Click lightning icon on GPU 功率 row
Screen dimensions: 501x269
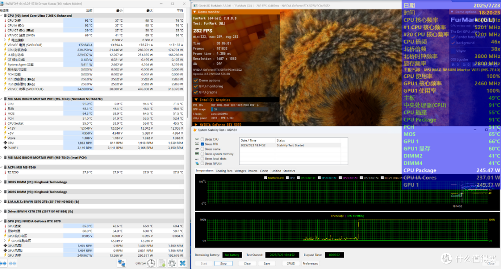pyautogui.click(x=5, y=255)
